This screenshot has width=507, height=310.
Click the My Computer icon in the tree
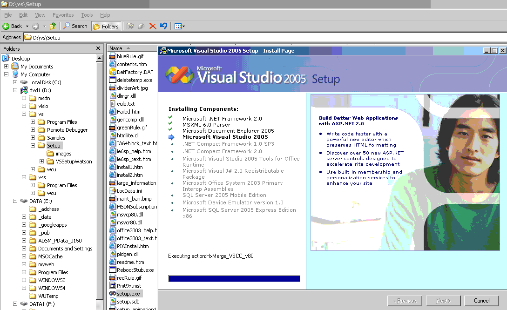(x=15, y=74)
